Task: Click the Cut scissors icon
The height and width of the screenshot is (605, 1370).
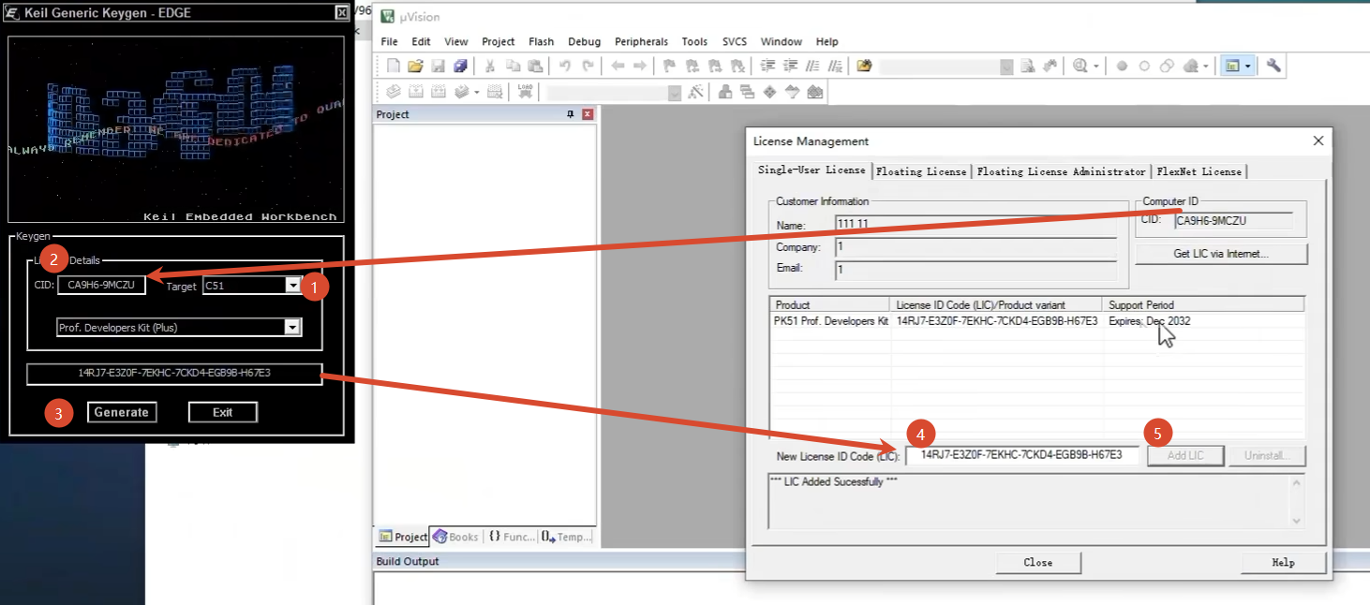Action: coord(489,66)
